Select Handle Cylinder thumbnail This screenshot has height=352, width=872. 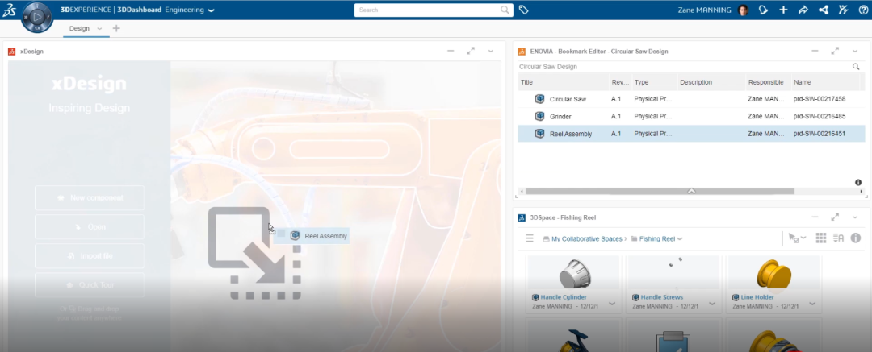tap(573, 272)
